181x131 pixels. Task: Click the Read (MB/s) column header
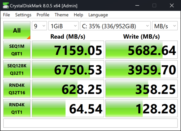(68, 37)
